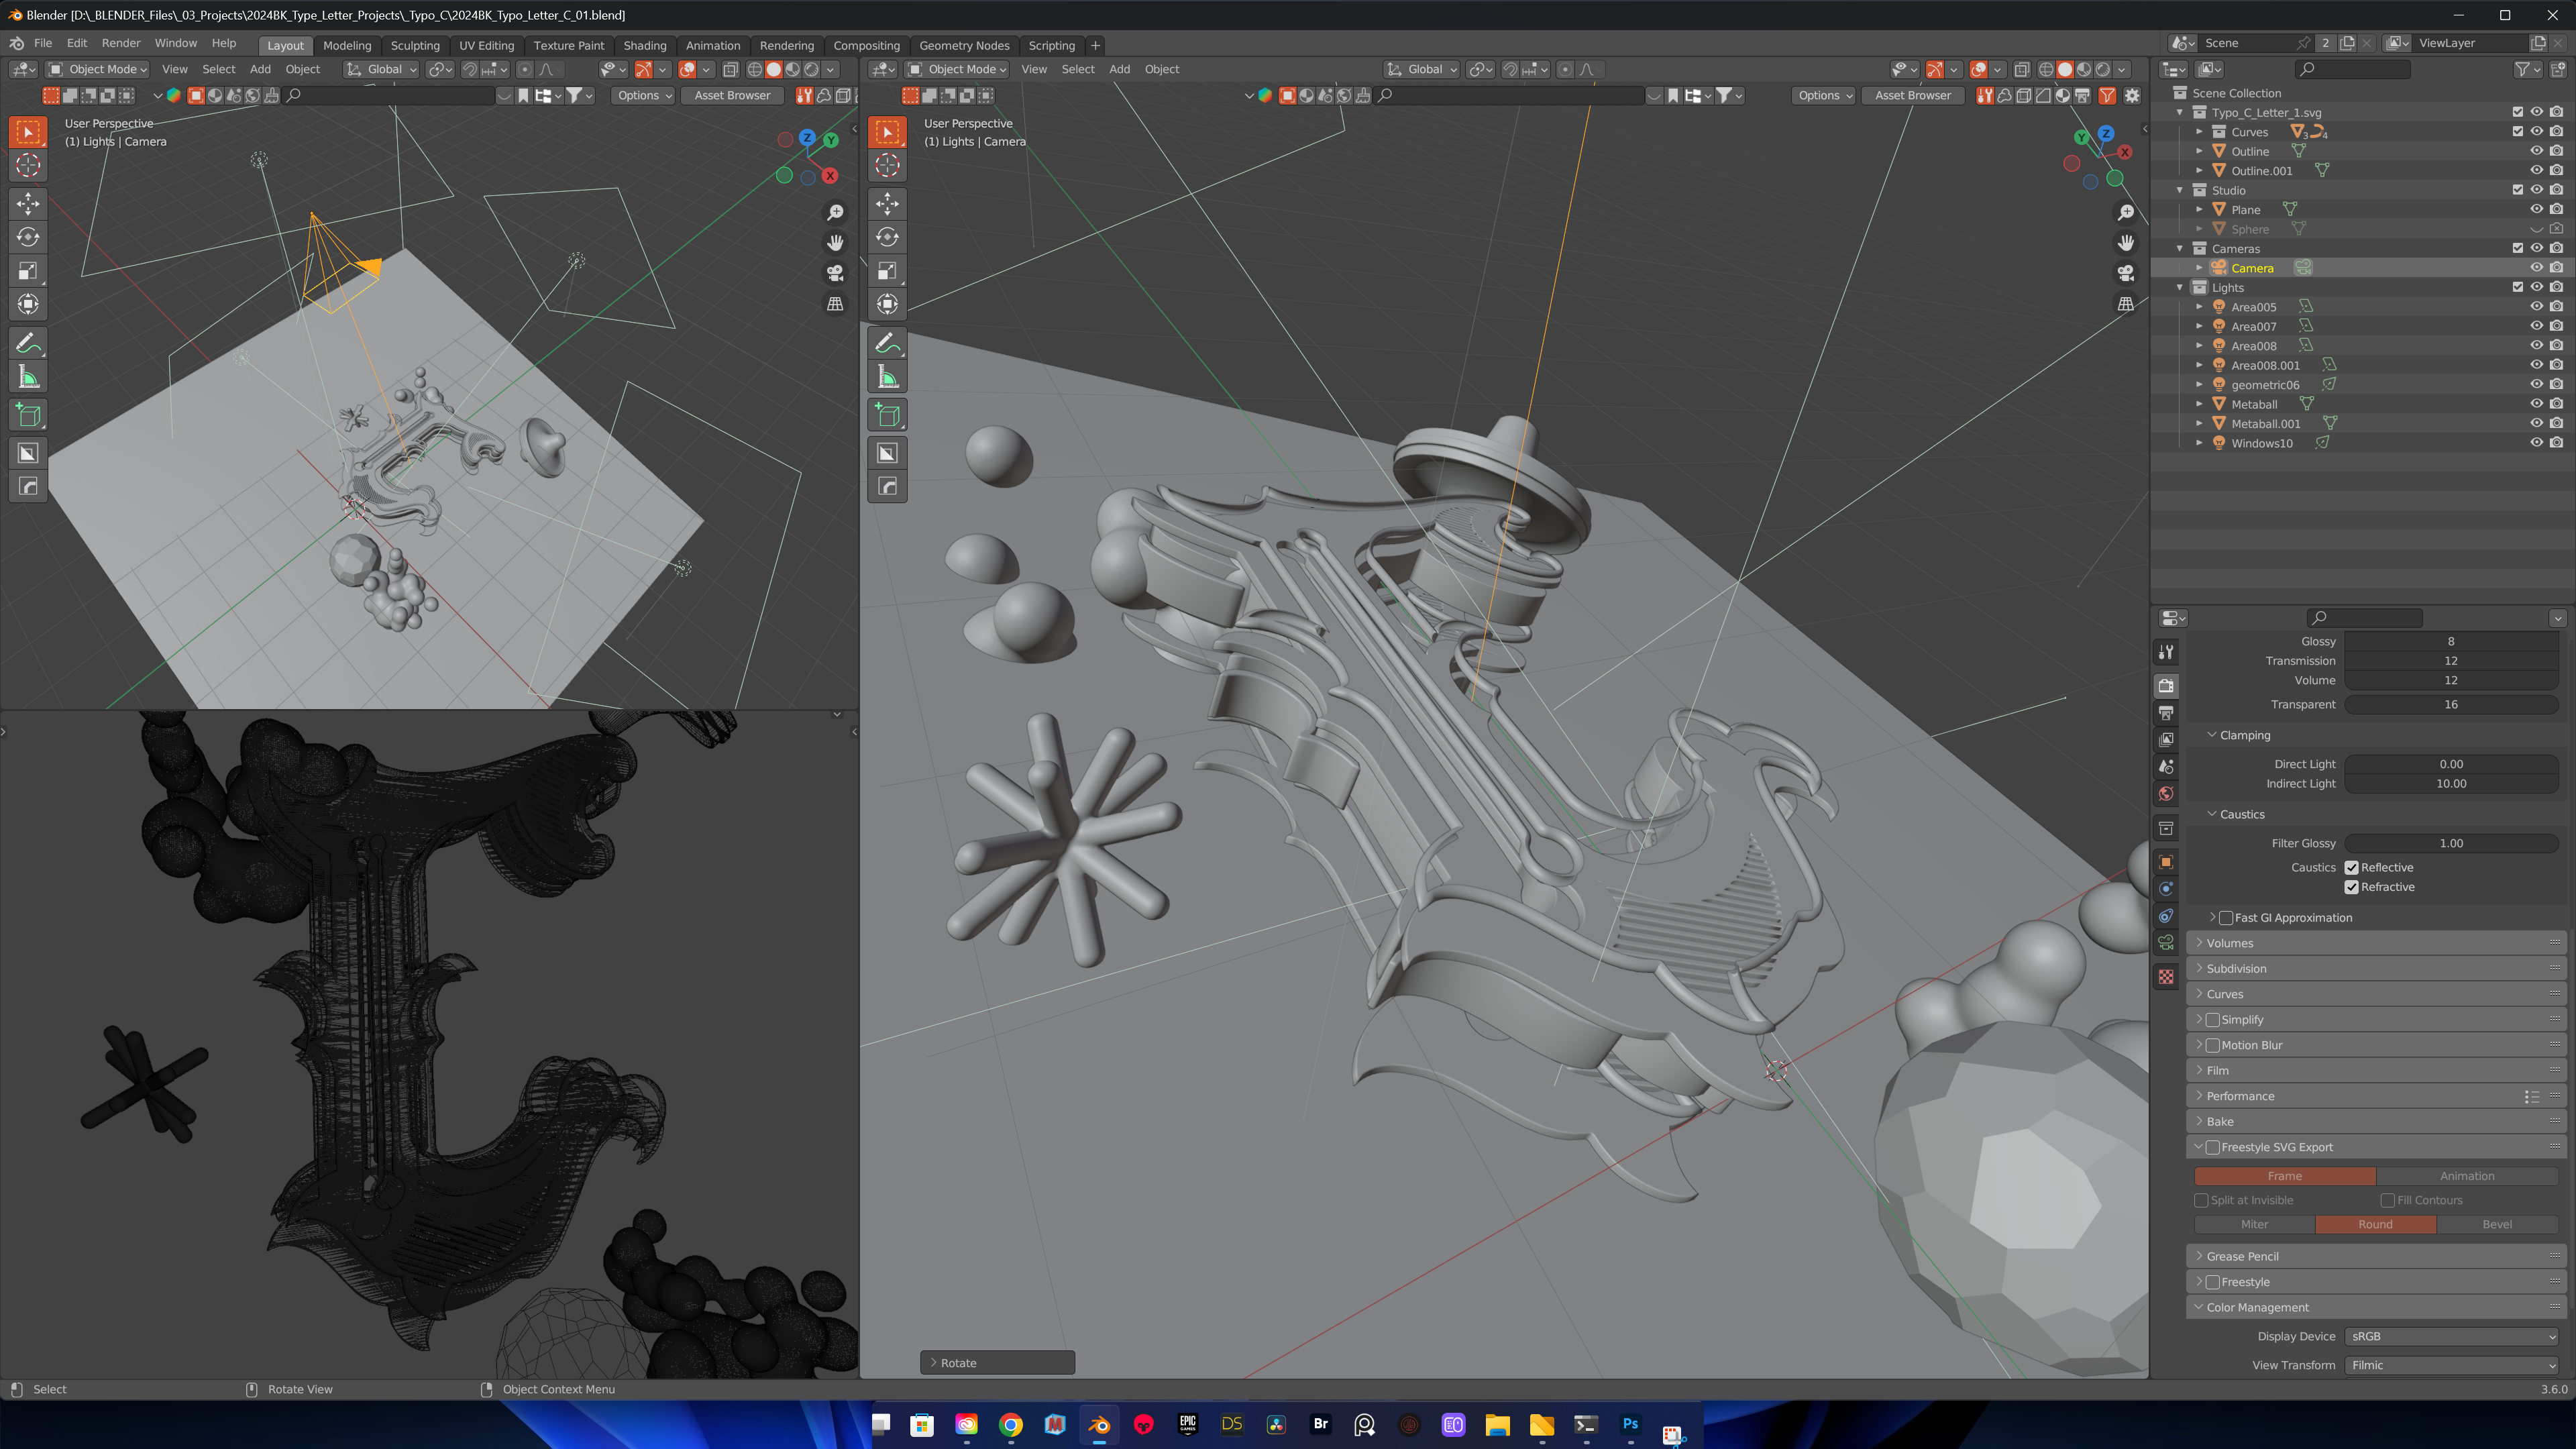Select the Transform tool in left viewport

point(28,304)
